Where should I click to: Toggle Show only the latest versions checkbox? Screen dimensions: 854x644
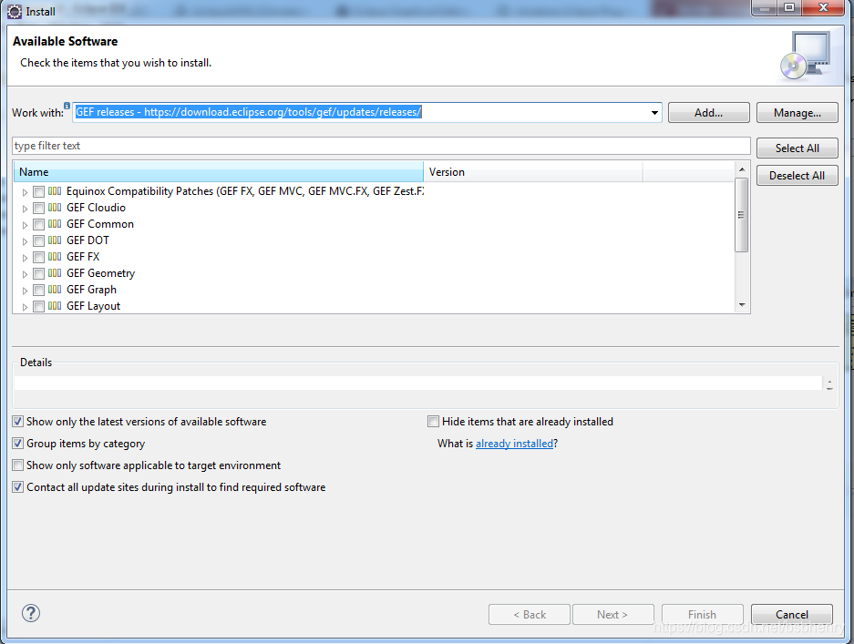18,422
